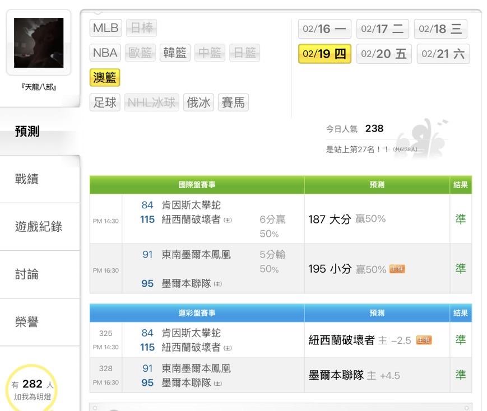Screen dimensions: 487x411
Task: Click the 195 小分 prediction
Action: [x=330, y=269]
